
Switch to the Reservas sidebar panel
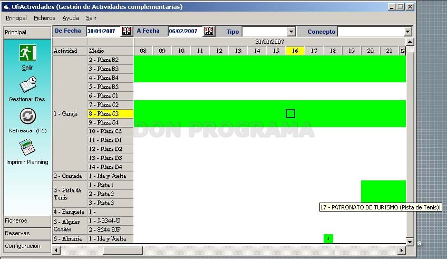[x=27, y=233]
